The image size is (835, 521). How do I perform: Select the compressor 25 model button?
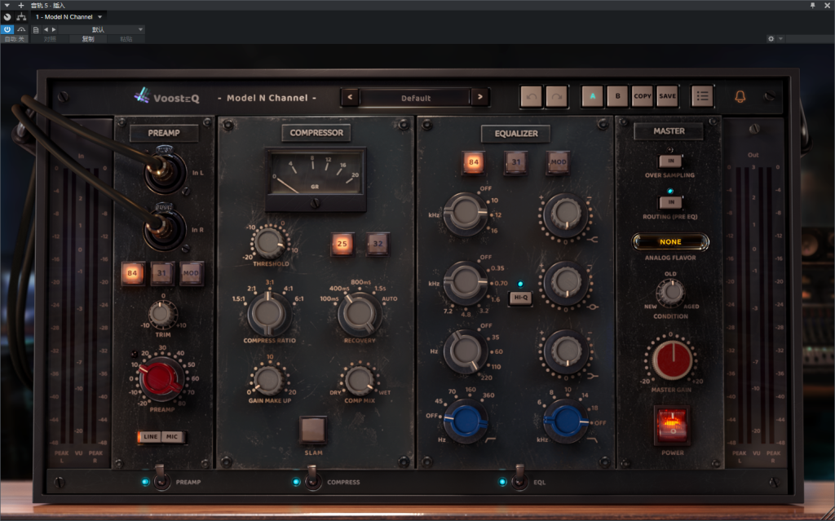point(342,244)
